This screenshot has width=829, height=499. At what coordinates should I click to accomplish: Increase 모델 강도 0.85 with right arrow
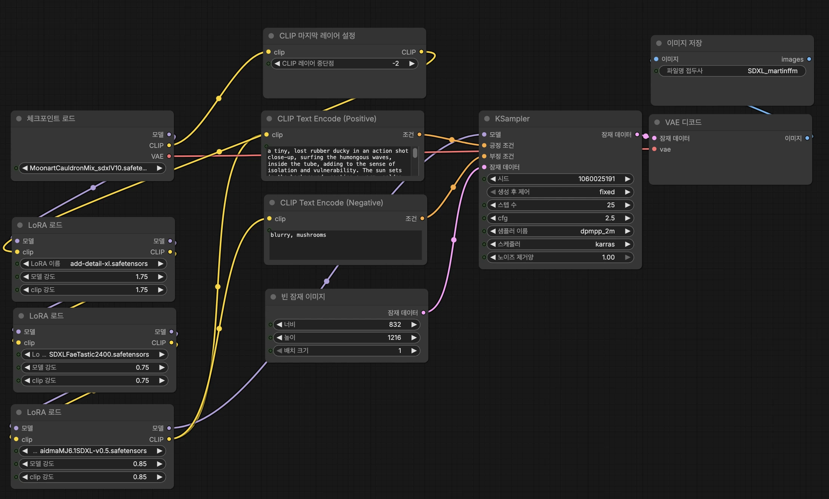click(x=160, y=464)
